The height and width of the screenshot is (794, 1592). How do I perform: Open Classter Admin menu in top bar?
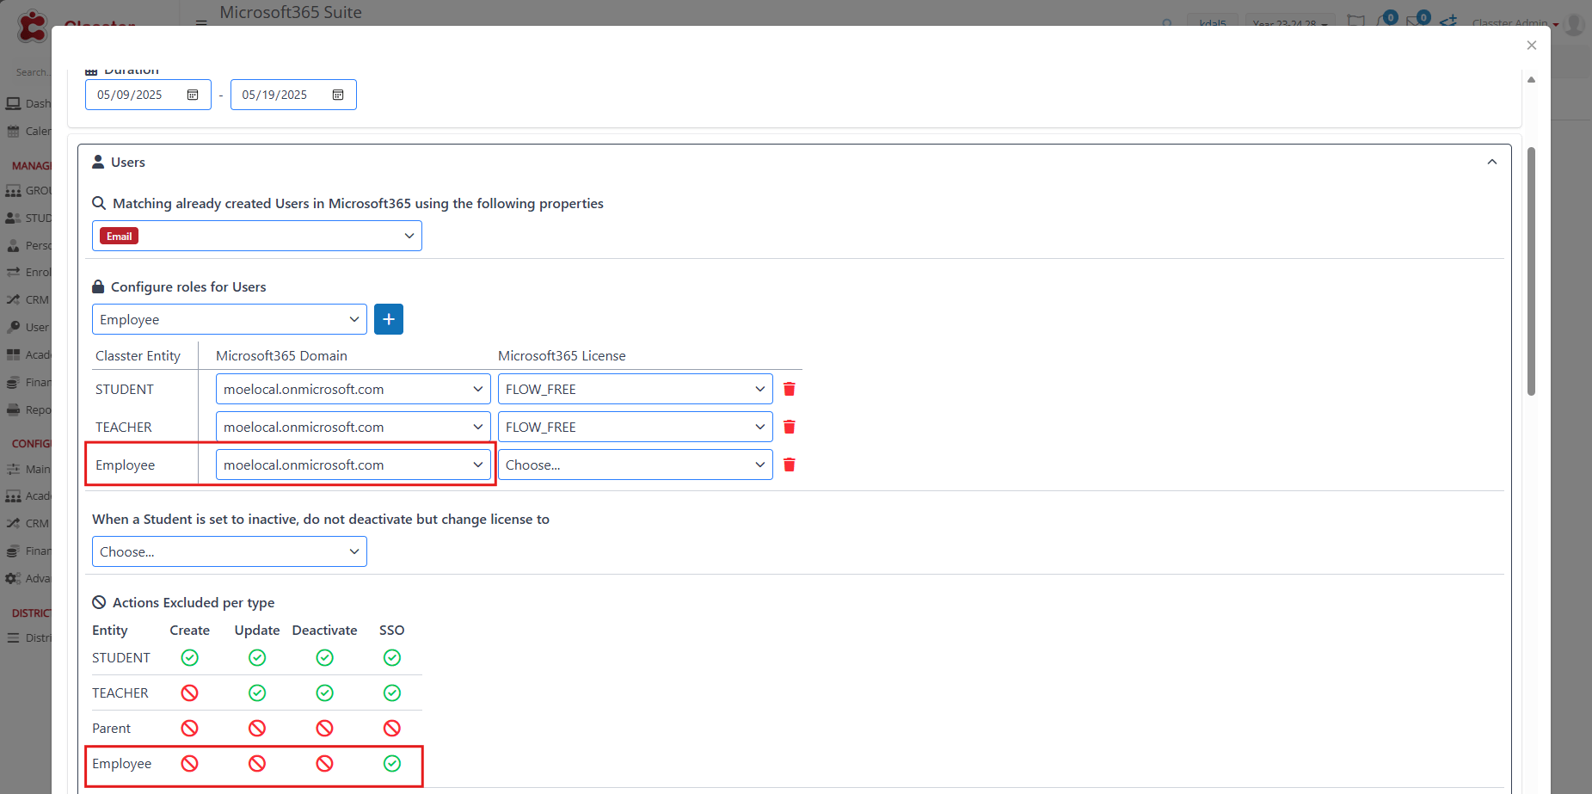pyautogui.click(x=1515, y=23)
